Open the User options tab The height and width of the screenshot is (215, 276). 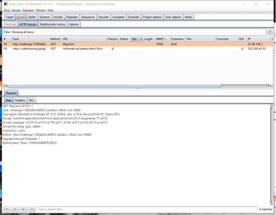(173, 17)
